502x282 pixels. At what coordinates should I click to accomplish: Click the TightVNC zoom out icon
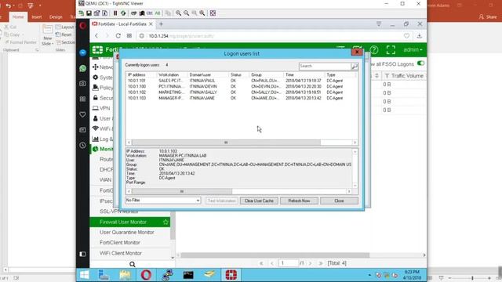tap(187, 13)
